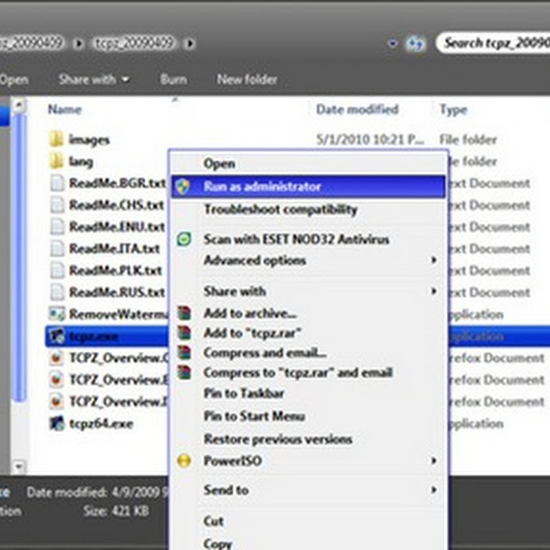This screenshot has height=550, width=550.
Task: Click the WinRAR icon beside Add to archive
Action: 184,313
